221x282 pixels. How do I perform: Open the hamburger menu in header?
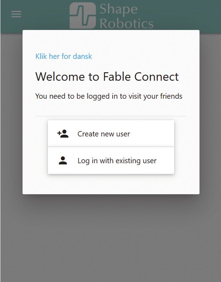click(x=16, y=14)
